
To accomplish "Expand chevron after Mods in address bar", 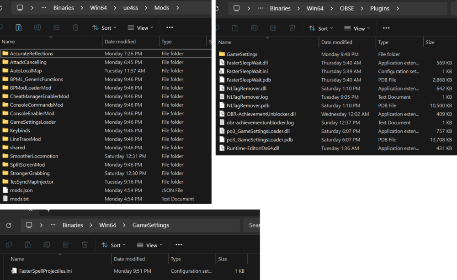I will [x=177, y=8].
